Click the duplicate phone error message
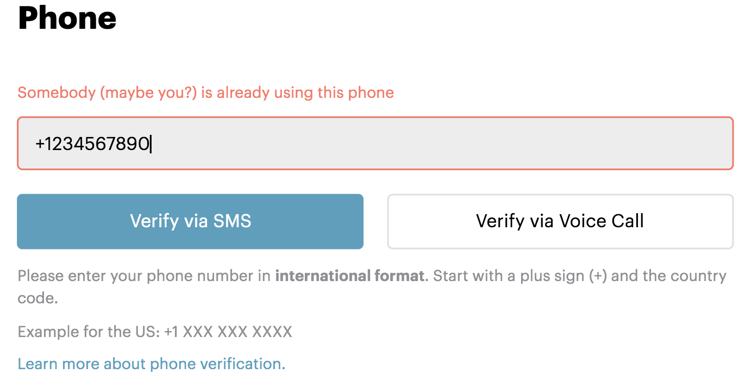 pos(205,92)
